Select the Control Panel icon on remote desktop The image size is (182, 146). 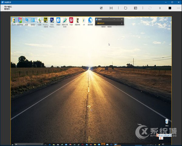pos(33,20)
